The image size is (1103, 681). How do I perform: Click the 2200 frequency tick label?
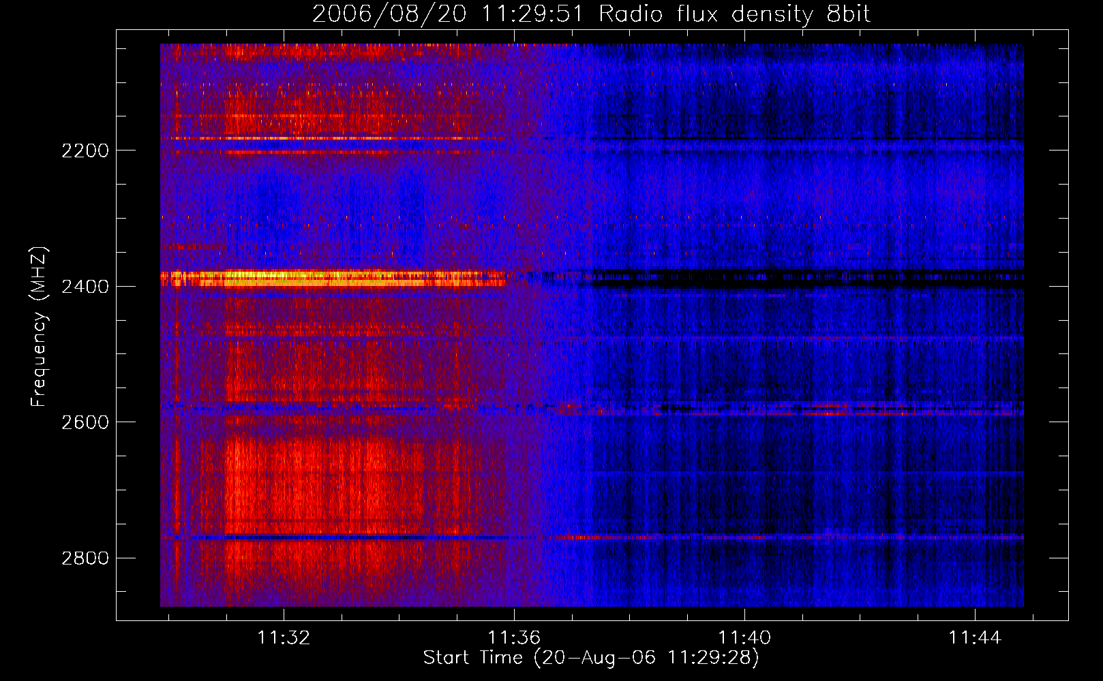pyautogui.click(x=85, y=151)
